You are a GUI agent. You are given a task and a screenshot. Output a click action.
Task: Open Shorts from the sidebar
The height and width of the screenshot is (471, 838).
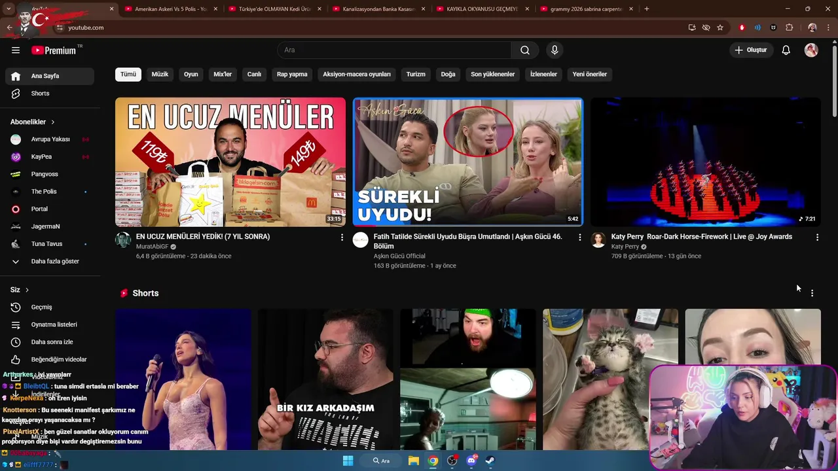[x=50, y=94]
